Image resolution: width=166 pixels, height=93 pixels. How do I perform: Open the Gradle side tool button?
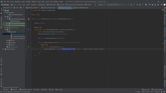pyautogui.click(x=165, y=10)
